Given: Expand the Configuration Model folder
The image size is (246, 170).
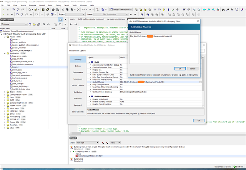Looking at the screenshot, I should pos(5,95).
